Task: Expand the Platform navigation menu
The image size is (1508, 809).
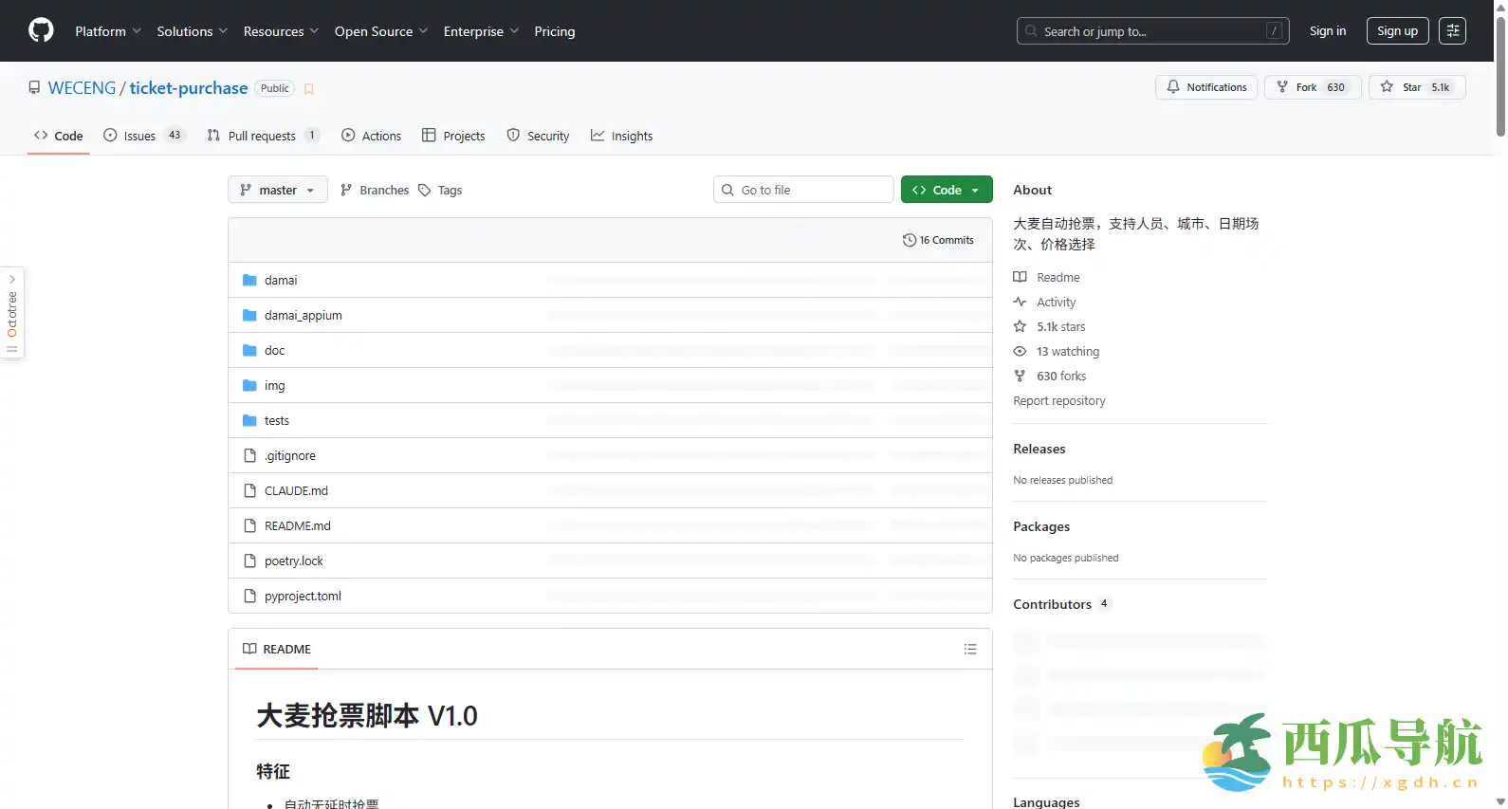Action: [x=108, y=31]
